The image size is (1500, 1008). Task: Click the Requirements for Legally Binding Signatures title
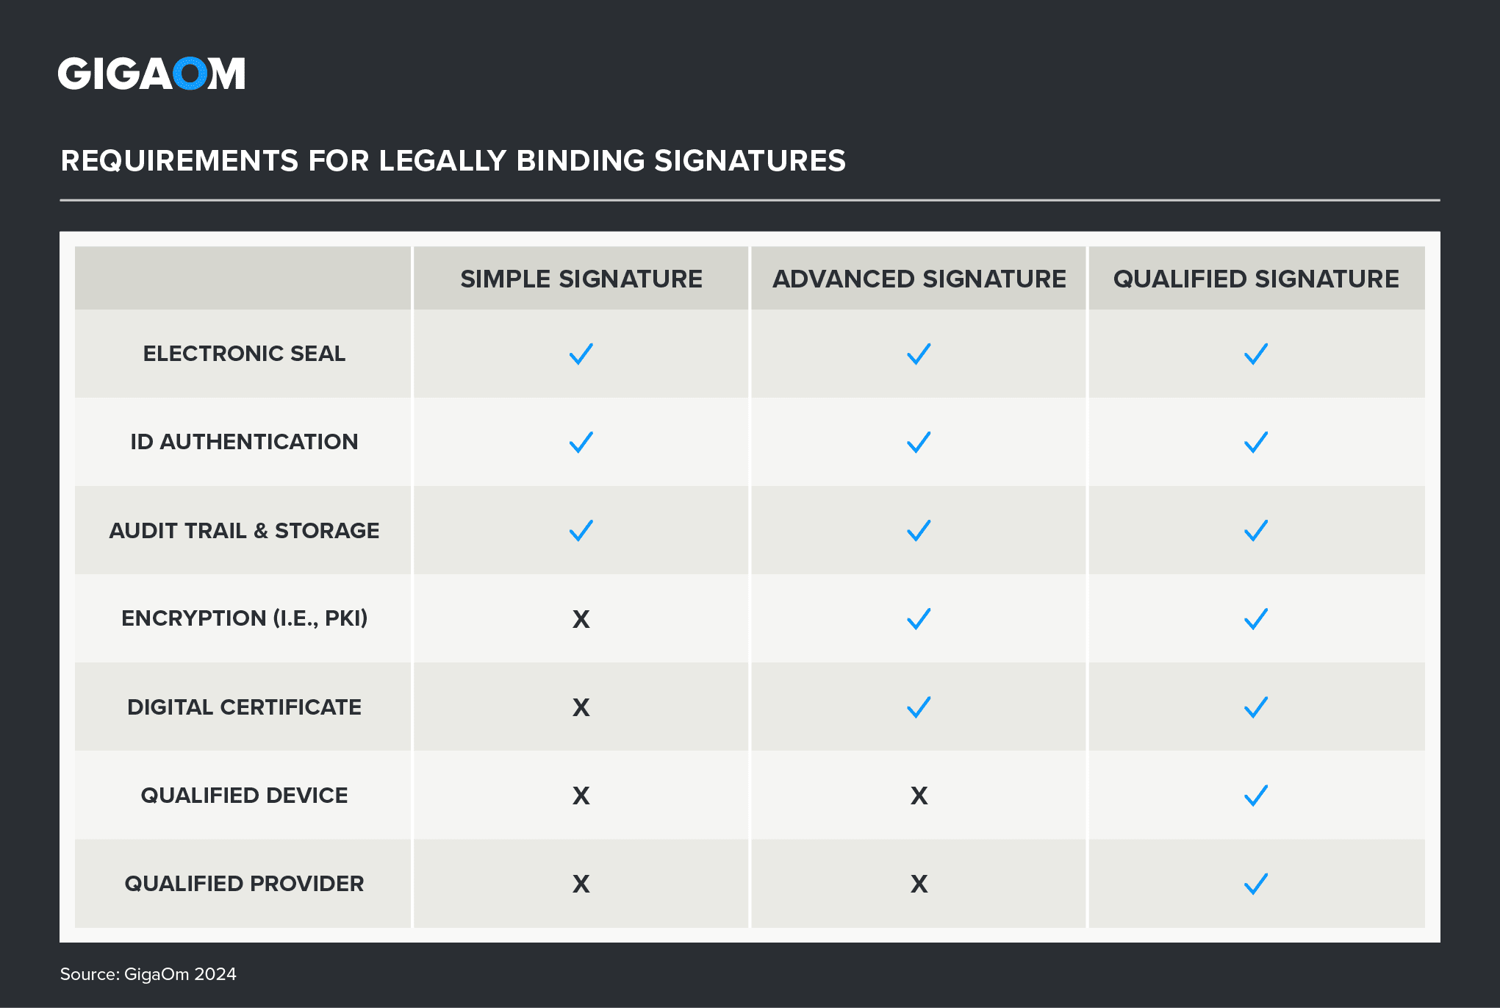453,161
